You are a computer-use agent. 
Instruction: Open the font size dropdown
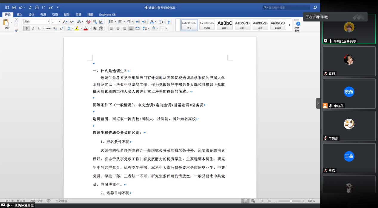point(55,22)
